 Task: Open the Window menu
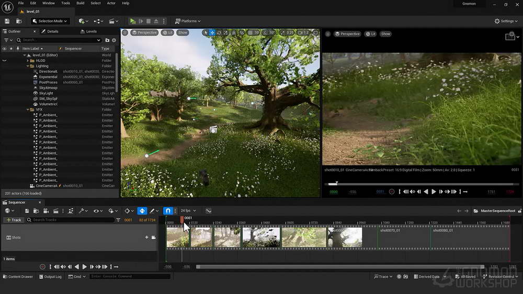pyautogui.click(x=48, y=3)
